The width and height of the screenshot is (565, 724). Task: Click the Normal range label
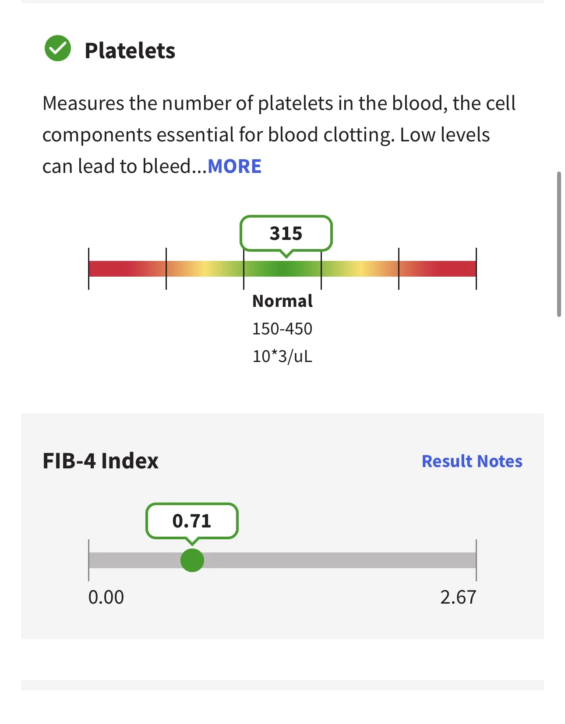tap(282, 301)
